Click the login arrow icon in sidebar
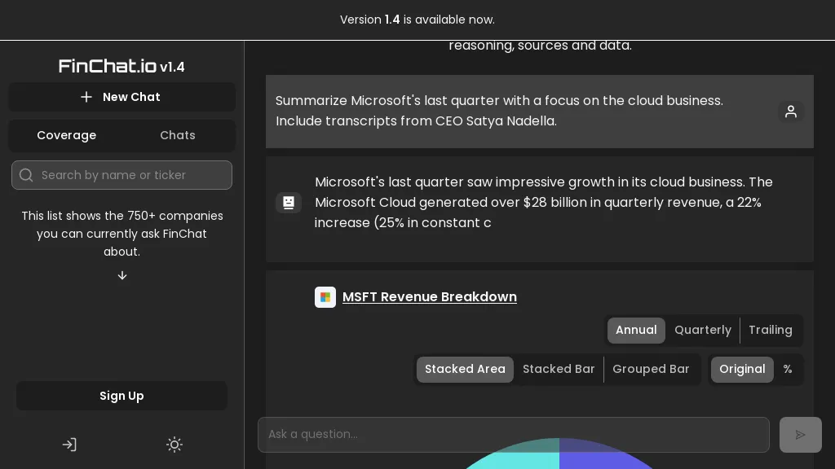 point(69,445)
